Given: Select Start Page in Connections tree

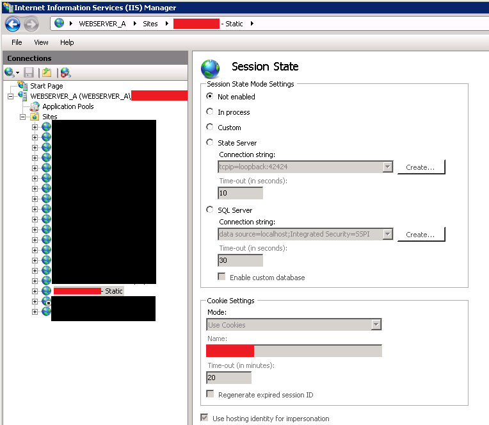Looking at the screenshot, I should point(47,86).
